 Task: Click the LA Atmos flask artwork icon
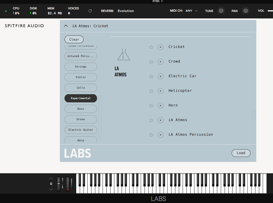click(x=124, y=54)
